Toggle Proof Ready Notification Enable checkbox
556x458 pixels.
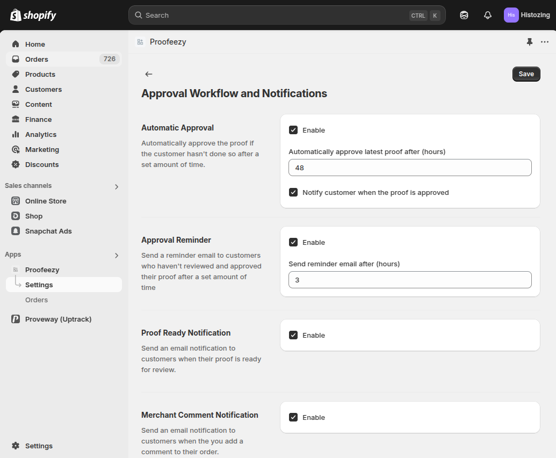pos(293,335)
